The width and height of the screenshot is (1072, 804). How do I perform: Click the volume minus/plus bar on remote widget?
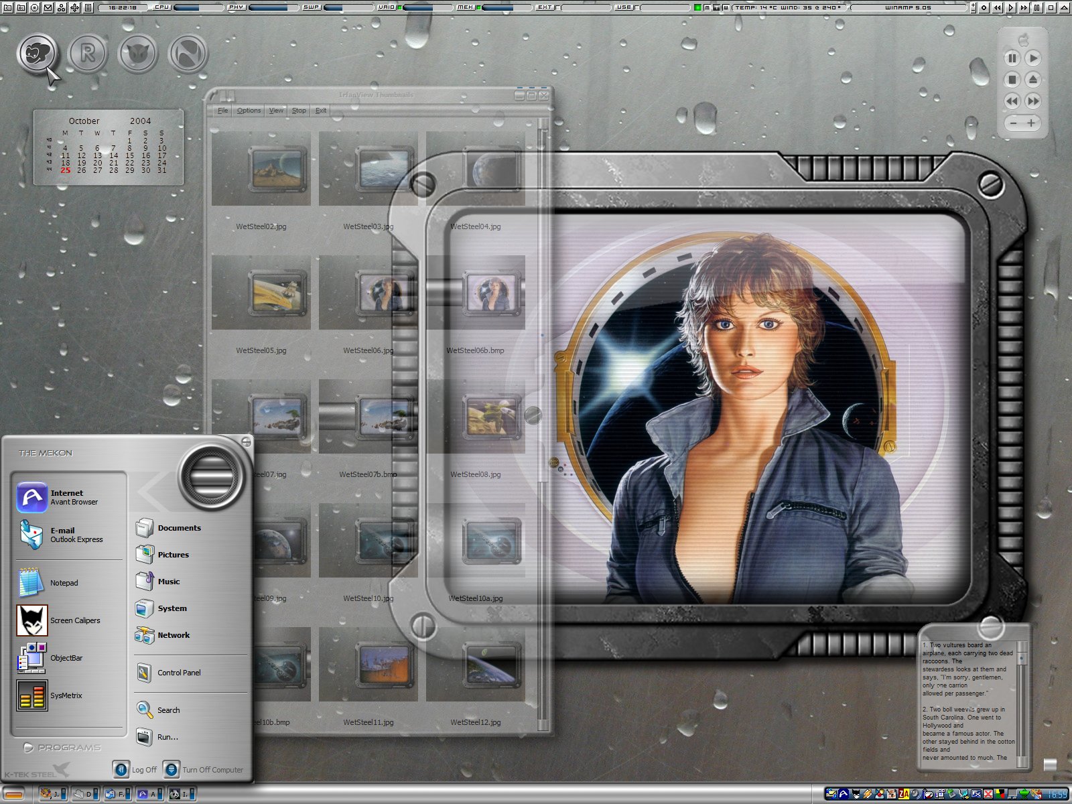(1022, 123)
